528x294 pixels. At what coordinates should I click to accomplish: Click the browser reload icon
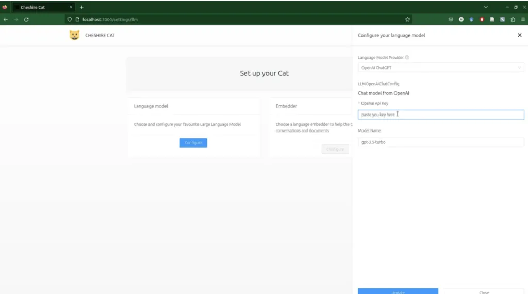[x=26, y=19]
